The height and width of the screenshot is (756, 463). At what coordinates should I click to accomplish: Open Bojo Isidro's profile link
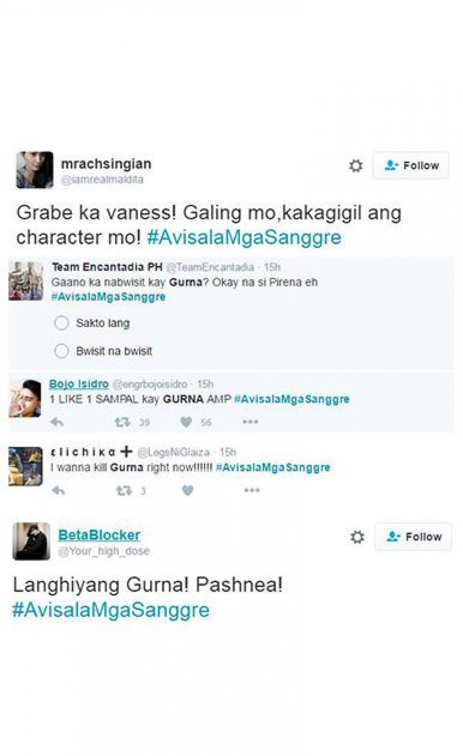(x=79, y=384)
